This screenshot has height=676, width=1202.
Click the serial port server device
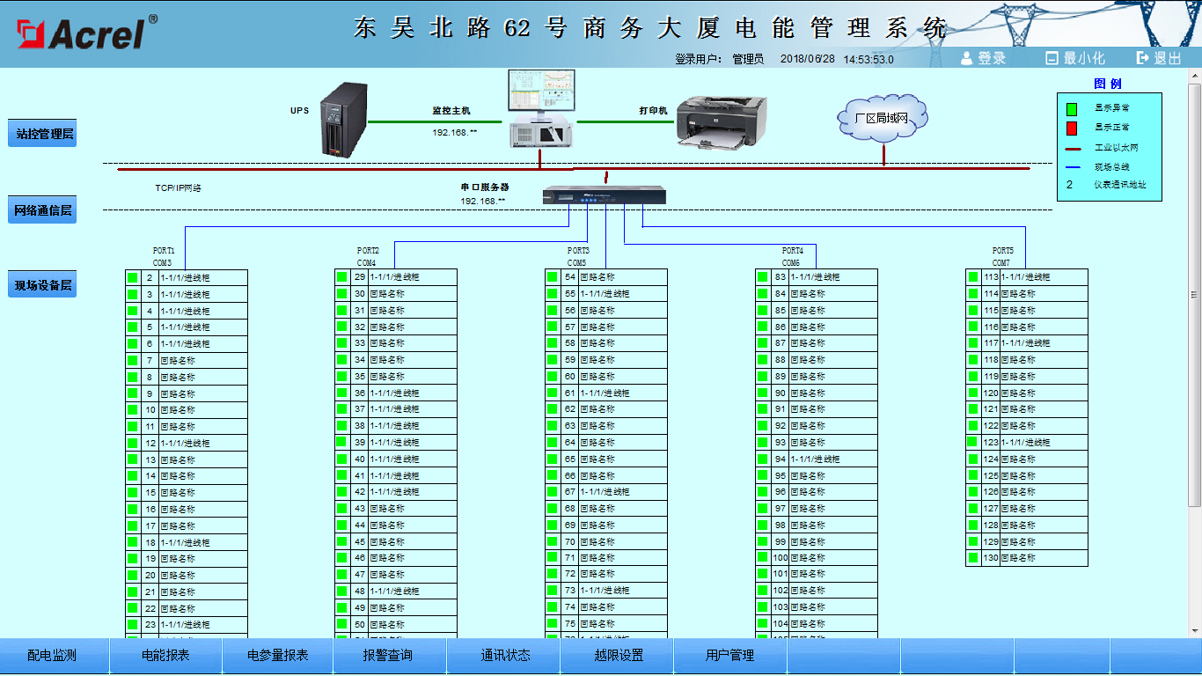pyautogui.click(x=604, y=195)
